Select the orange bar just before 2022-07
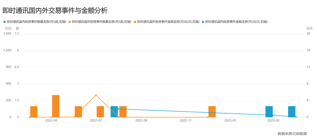Image resolution: width=317 pixels, height=140 pixels. click(78, 112)
